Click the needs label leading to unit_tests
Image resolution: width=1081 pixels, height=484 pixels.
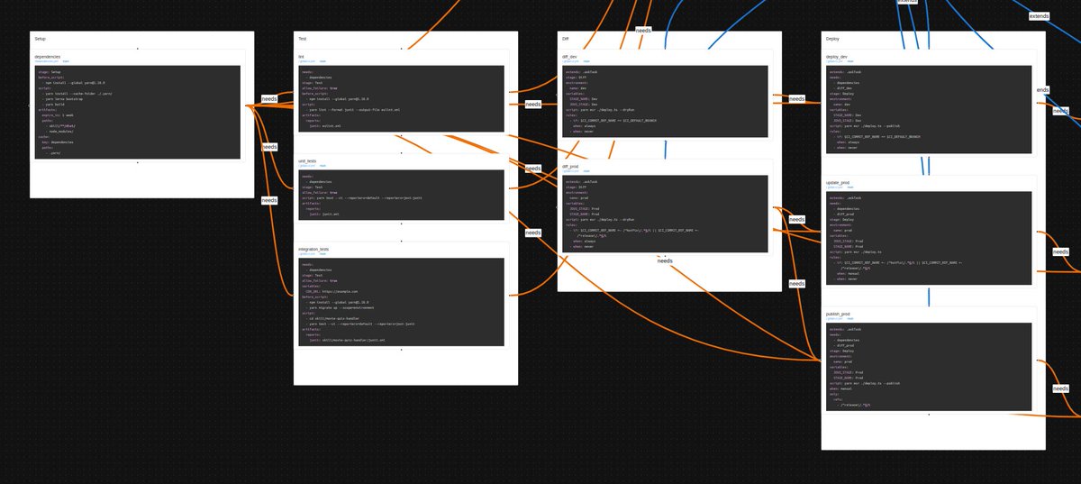tap(269, 146)
